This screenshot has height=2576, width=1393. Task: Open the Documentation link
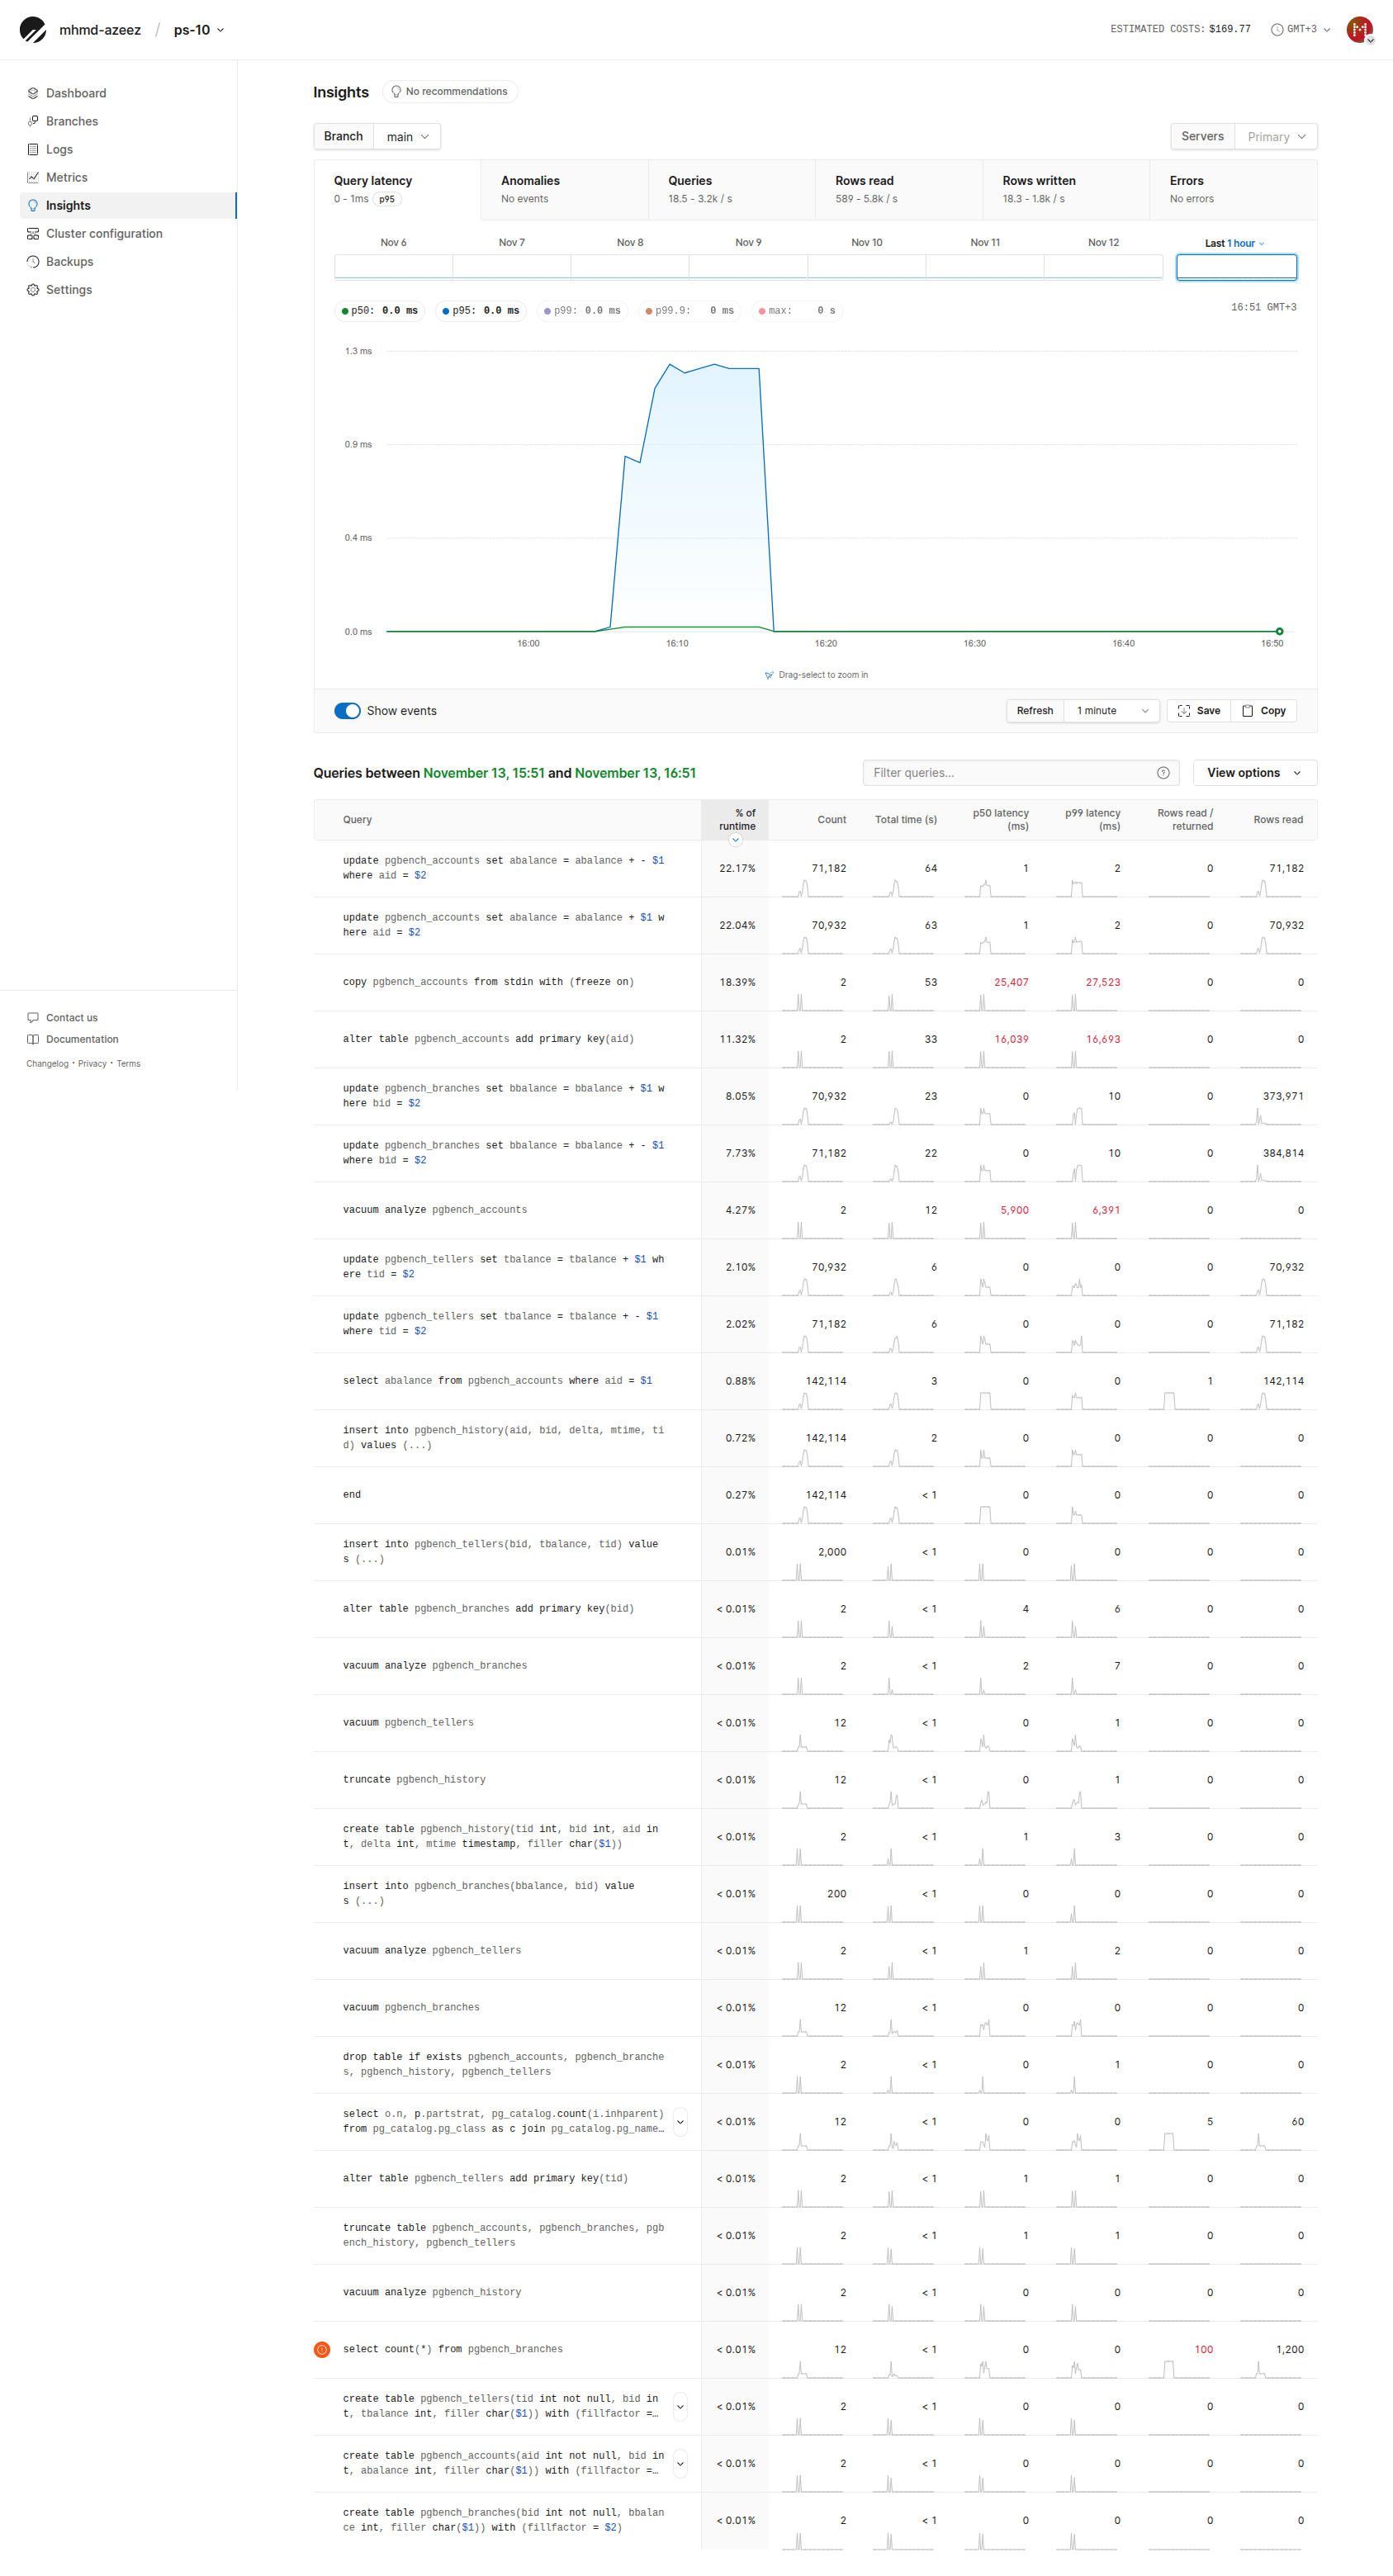tap(81, 1039)
